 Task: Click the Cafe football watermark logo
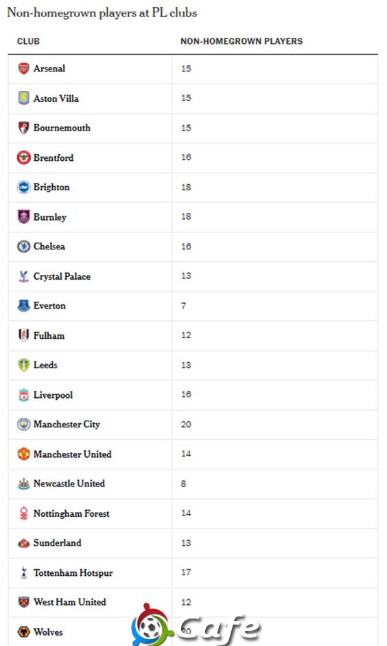click(196, 625)
